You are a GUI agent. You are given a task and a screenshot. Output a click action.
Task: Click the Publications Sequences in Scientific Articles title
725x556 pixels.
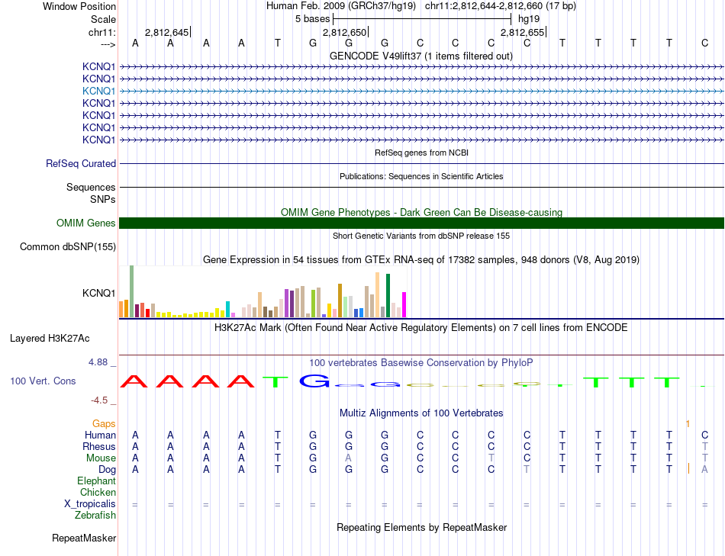[421, 176]
